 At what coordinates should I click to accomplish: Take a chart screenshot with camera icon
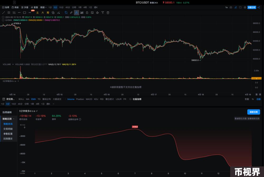pyautogui.click(x=231, y=7)
